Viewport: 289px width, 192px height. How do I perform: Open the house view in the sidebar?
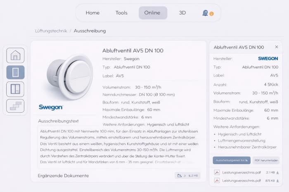15,55
